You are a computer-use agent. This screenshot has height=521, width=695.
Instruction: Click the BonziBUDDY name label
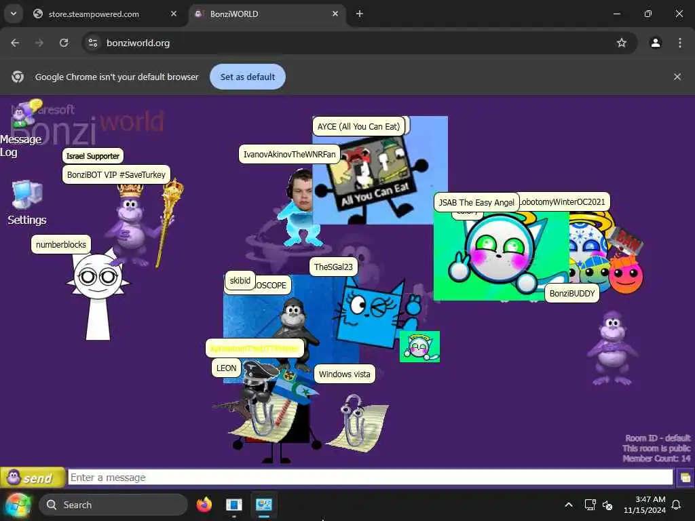coord(571,293)
